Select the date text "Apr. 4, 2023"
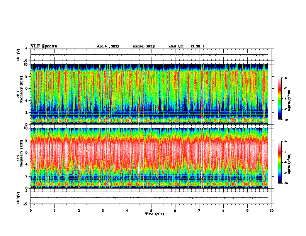This screenshot has width=306, height=236. (108, 46)
